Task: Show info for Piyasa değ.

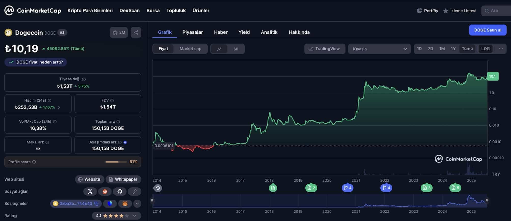Action: (84, 79)
